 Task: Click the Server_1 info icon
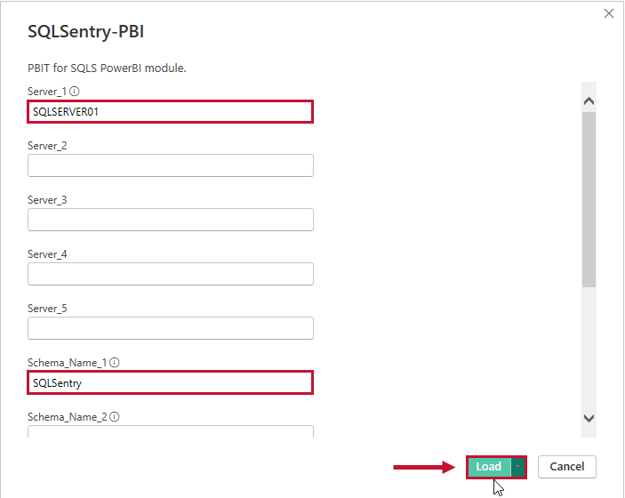point(75,91)
